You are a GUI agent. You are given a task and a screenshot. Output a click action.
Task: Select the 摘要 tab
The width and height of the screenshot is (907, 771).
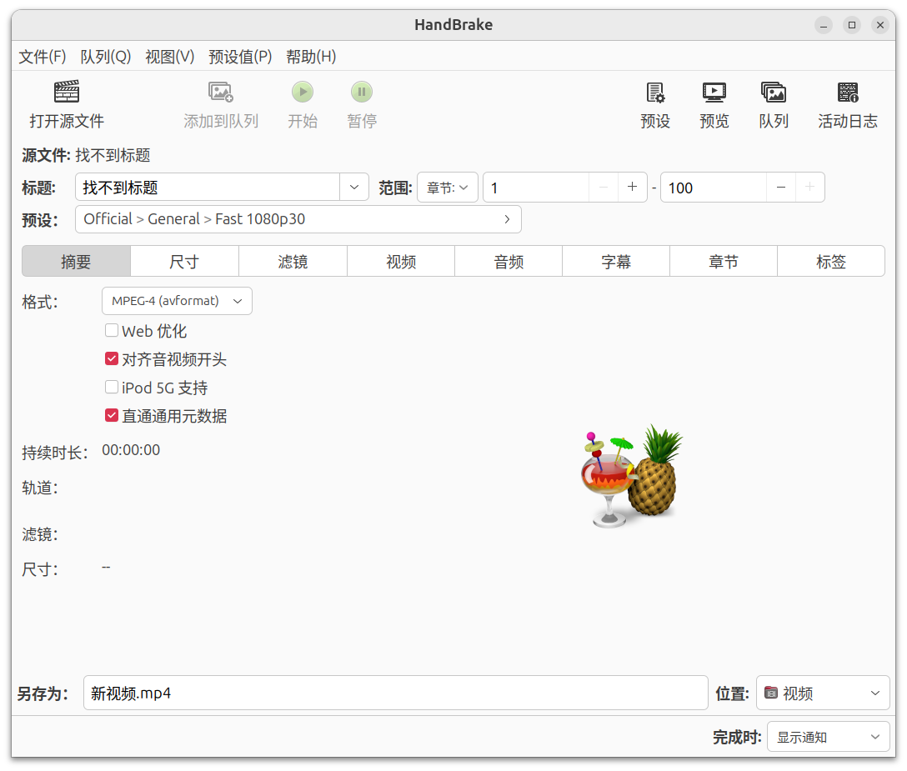pyautogui.click(x=76, y=262)
